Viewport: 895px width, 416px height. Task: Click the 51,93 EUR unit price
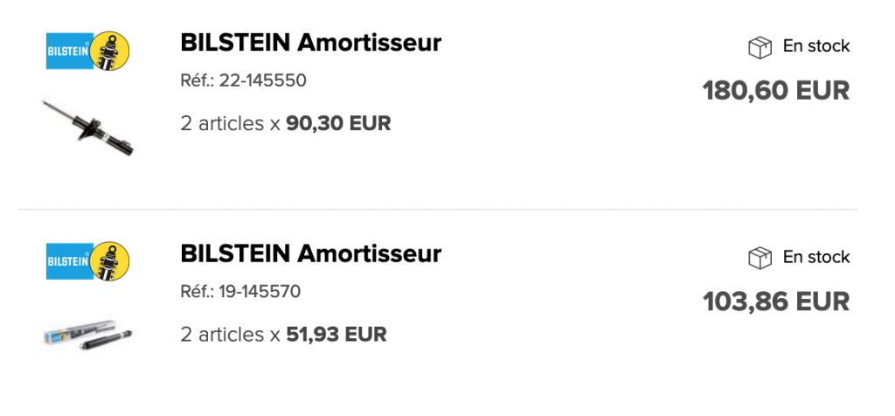pyautogui.click(x=336, y=335)
